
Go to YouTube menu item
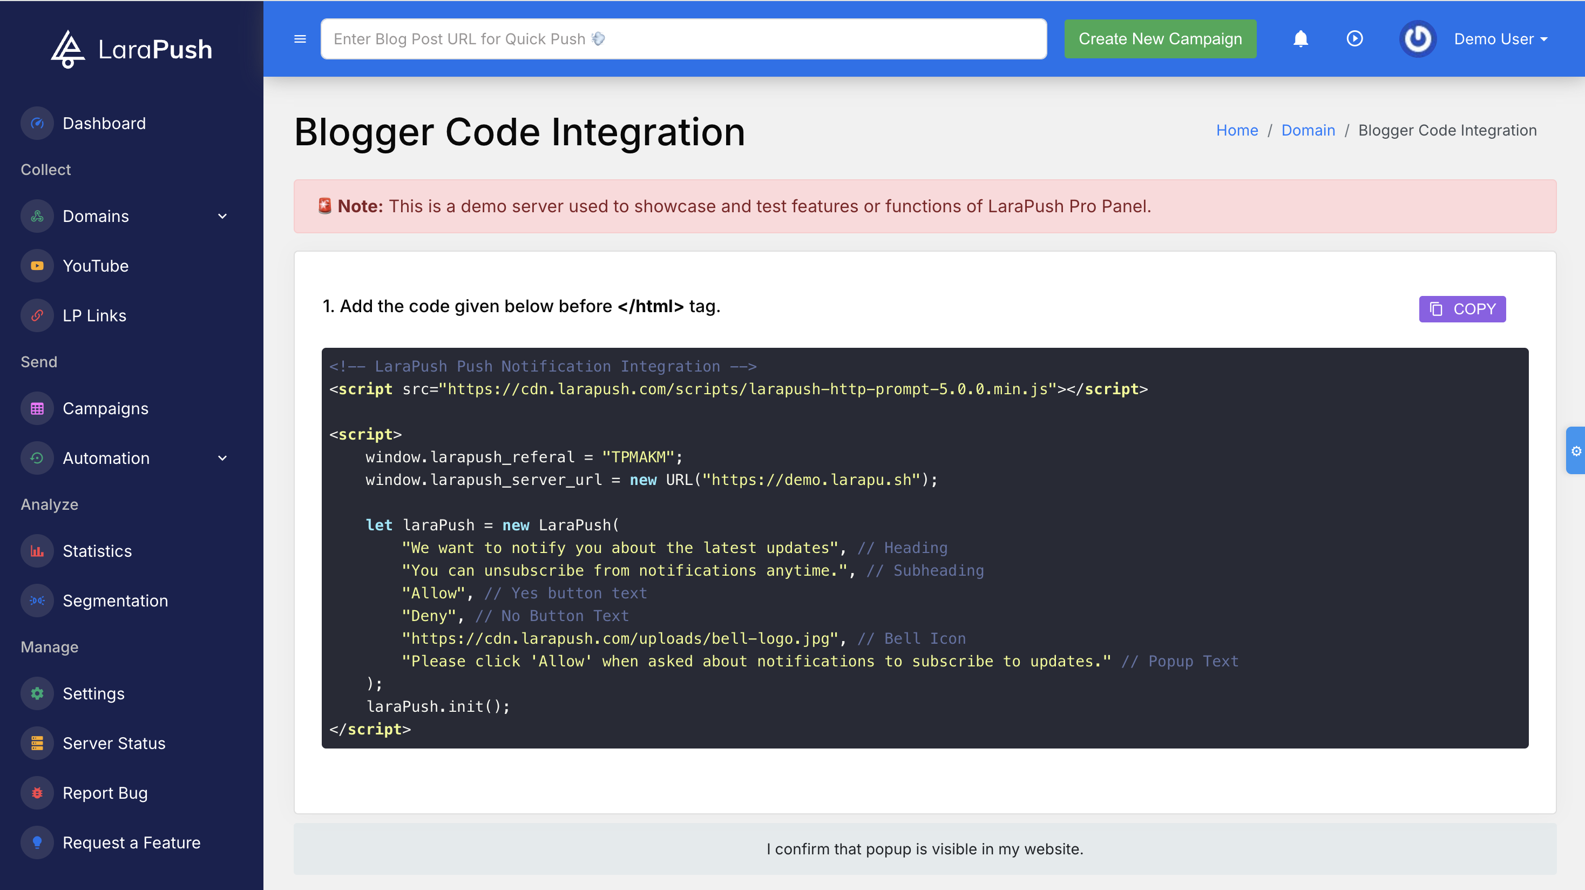(96, 266)
